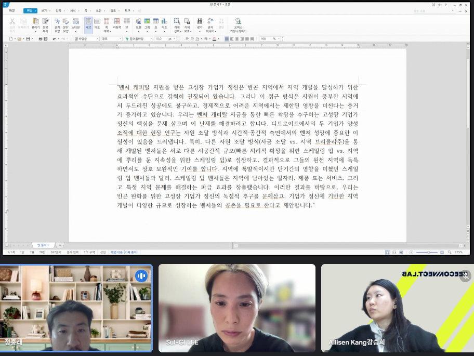Collapse the ribbon with the up arrow
The height and width of the screenshot is (356, 474).
[x=460, y=11]
